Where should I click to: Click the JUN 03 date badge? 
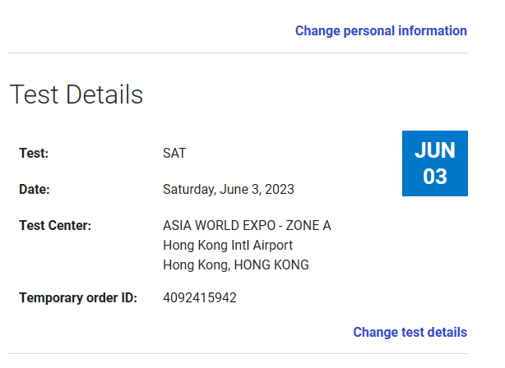coord(435,163)
